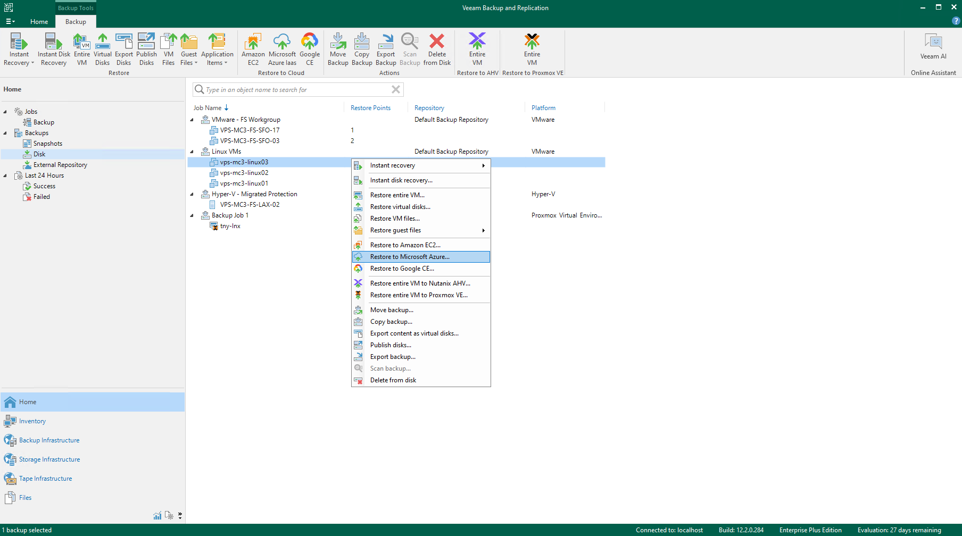
Task: Sort by the Restore Points column
Action: (370, 108)
